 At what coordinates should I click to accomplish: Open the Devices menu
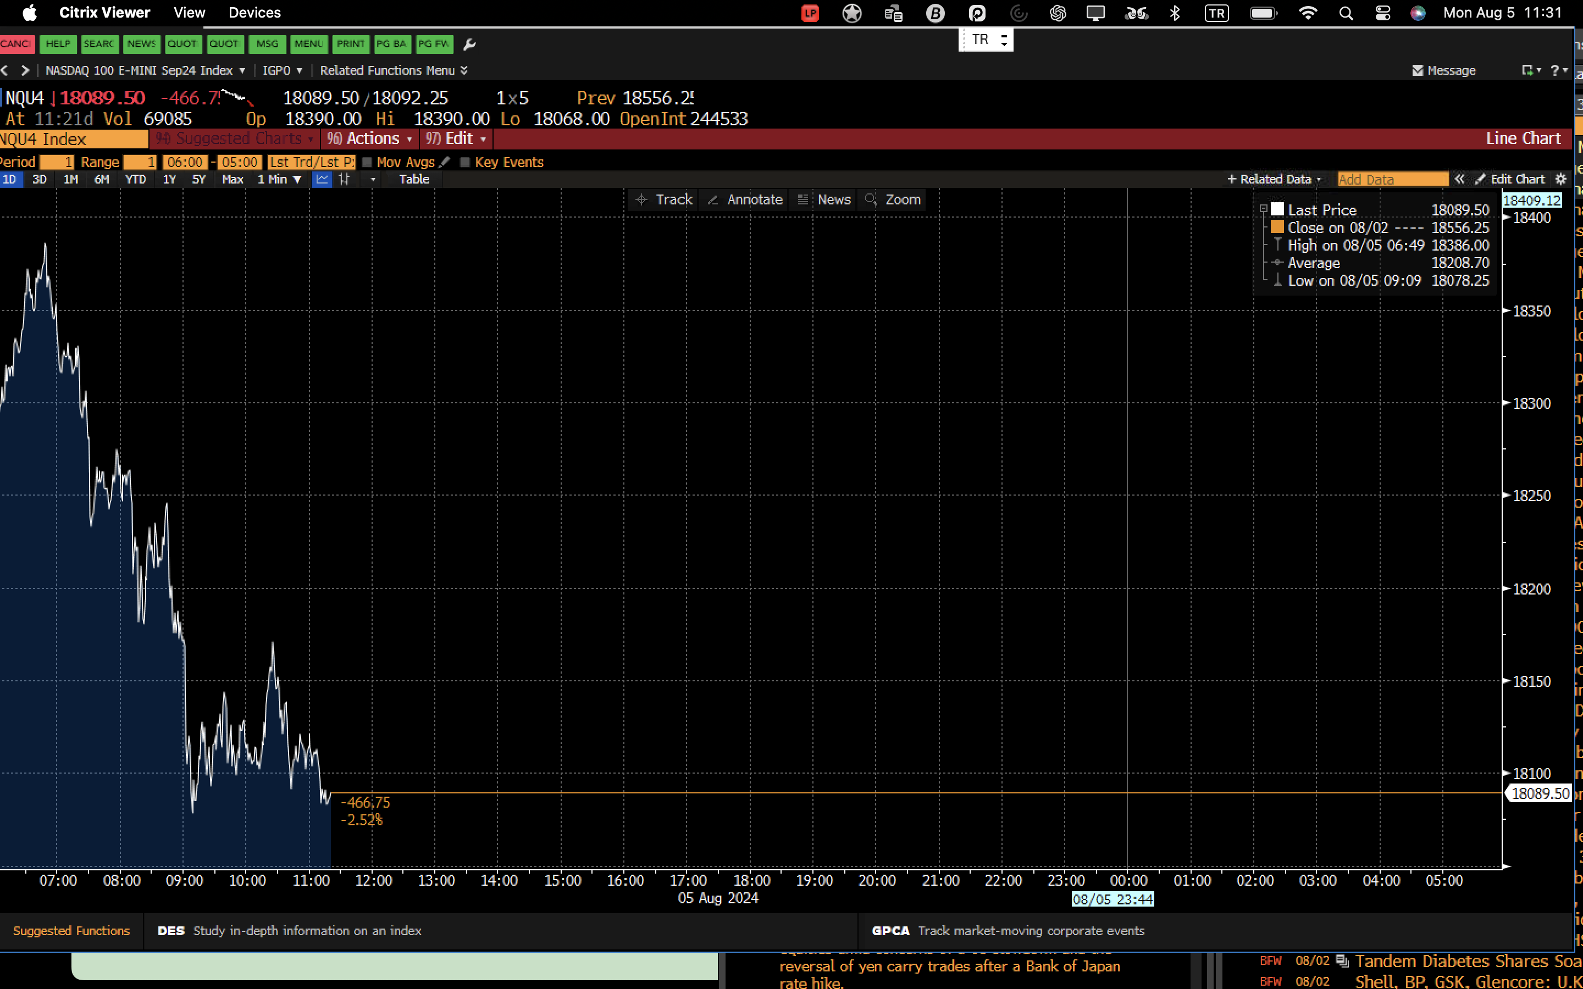[x=254, y=13]
